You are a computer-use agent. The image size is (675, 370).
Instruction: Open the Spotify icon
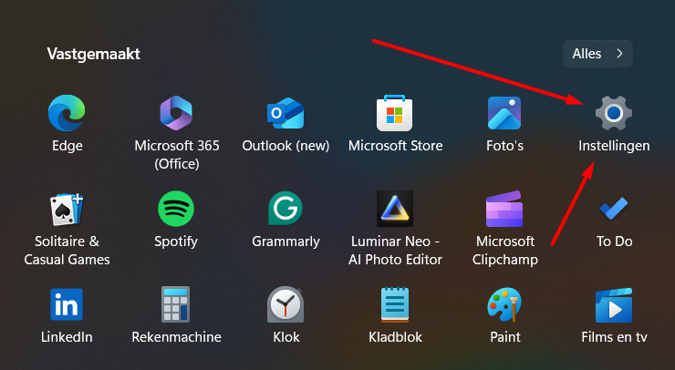point(176,209)
